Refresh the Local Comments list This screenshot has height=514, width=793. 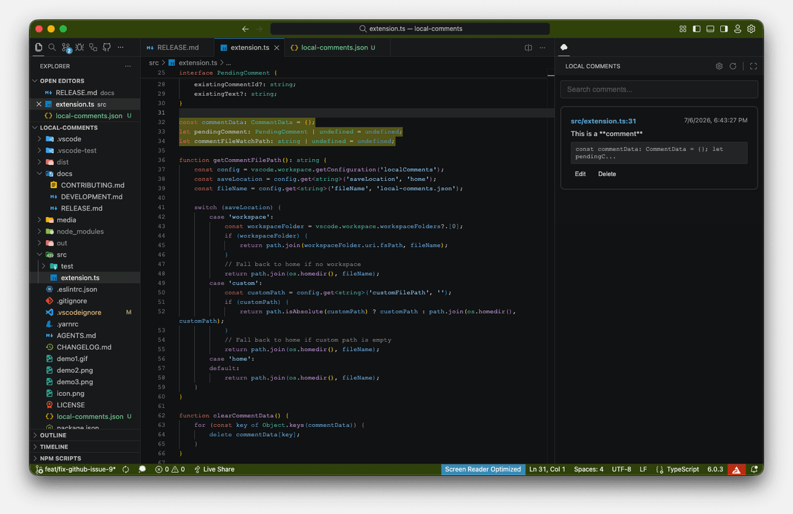pyautogui.click(x=733, y=66)
